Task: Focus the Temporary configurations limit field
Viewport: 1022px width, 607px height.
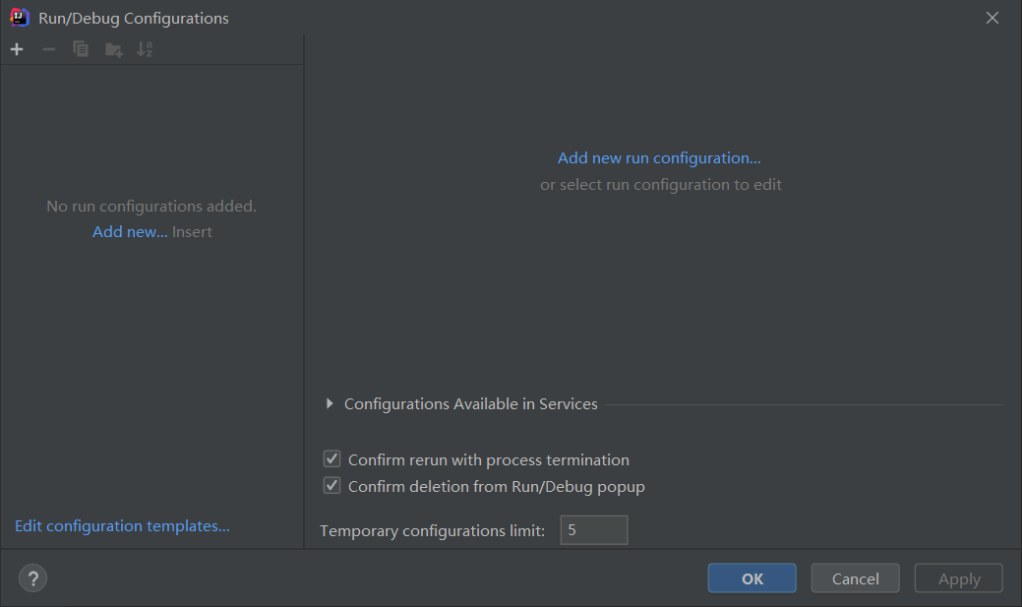Action: click(x=593, y=530)
